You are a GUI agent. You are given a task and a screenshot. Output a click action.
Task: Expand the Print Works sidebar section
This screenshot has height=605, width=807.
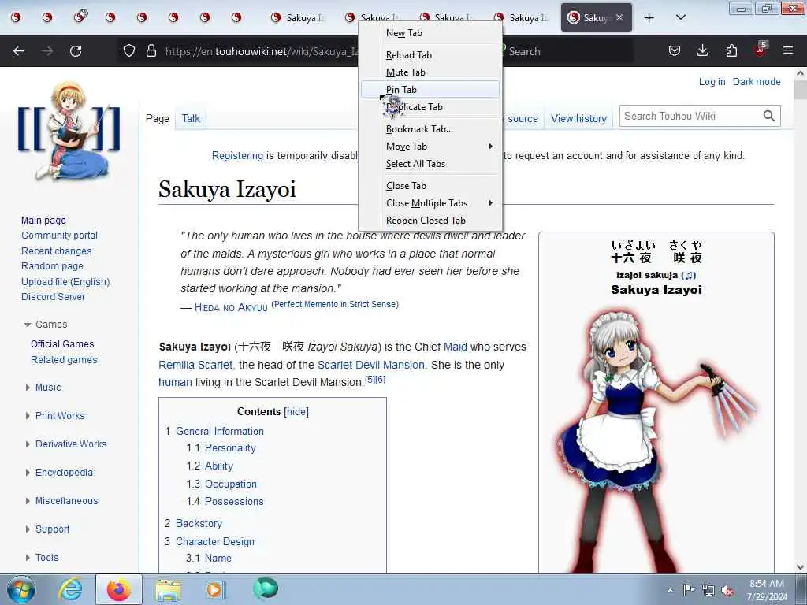[54, 416]
